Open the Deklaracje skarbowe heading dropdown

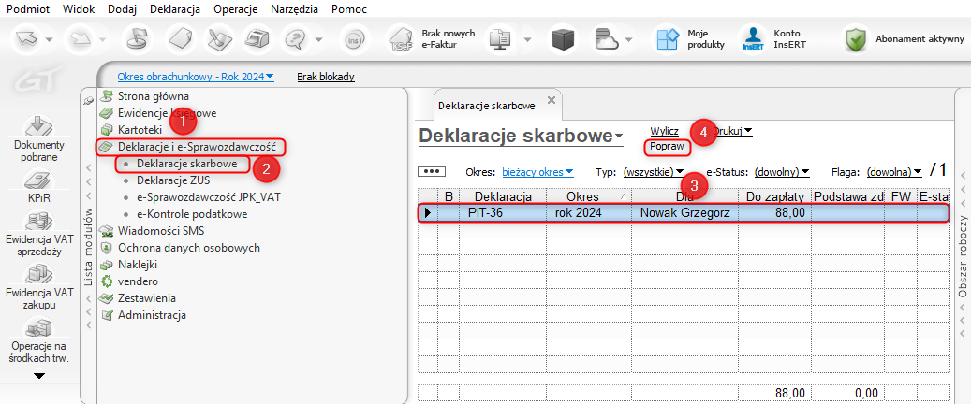(x=522, y=137)
